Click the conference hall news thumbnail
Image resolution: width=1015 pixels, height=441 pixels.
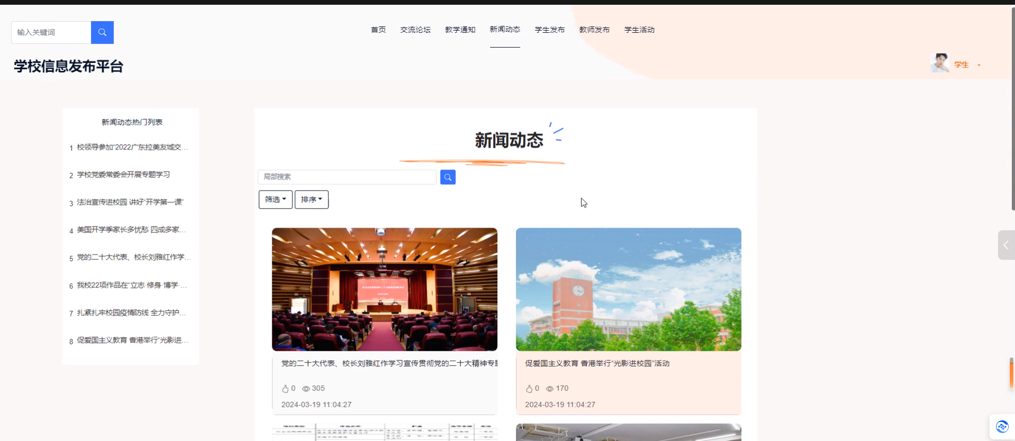coord(385,289)
